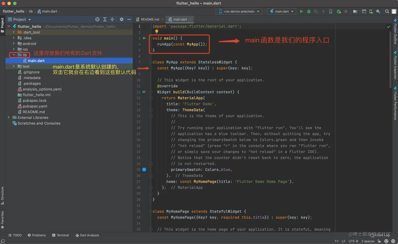
Task: Click the blue color swatch at line 25
Action: 144,170
